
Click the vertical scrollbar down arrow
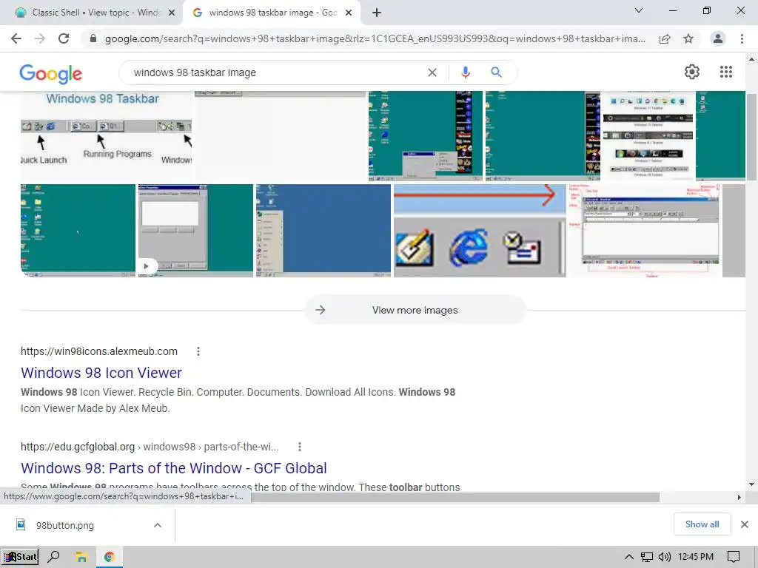coord(751,484)
